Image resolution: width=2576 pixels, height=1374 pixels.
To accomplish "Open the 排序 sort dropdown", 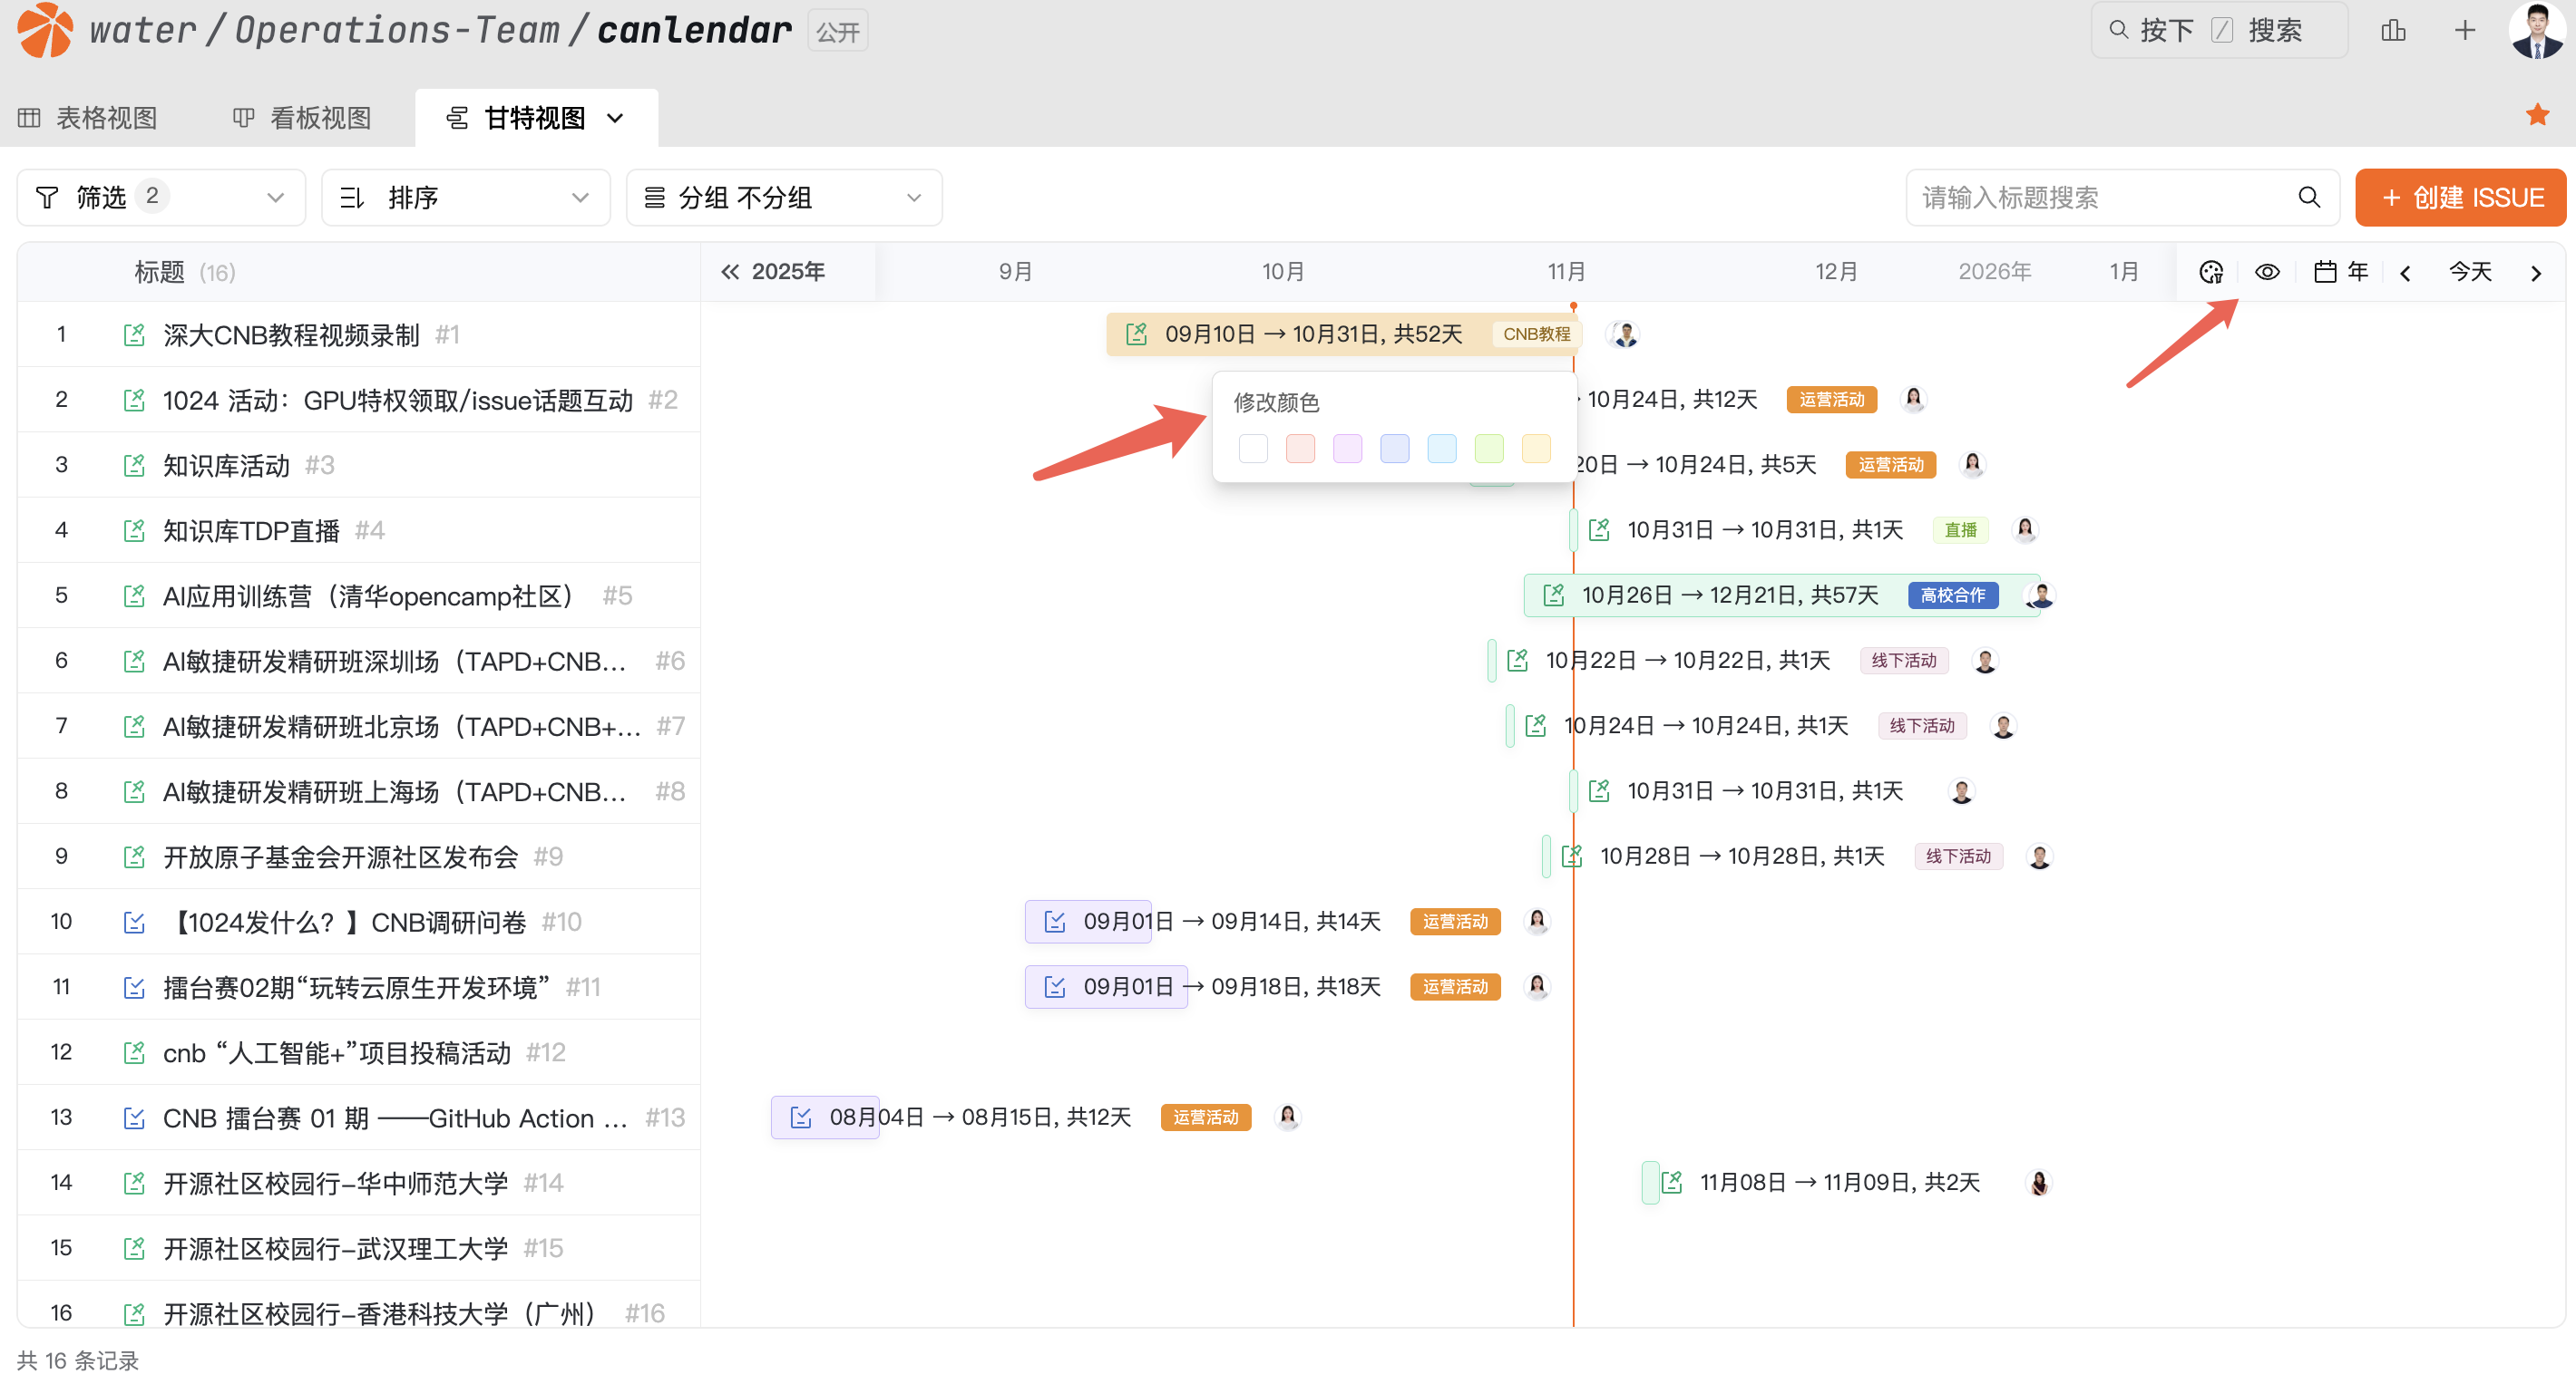I will click(465, 197).
